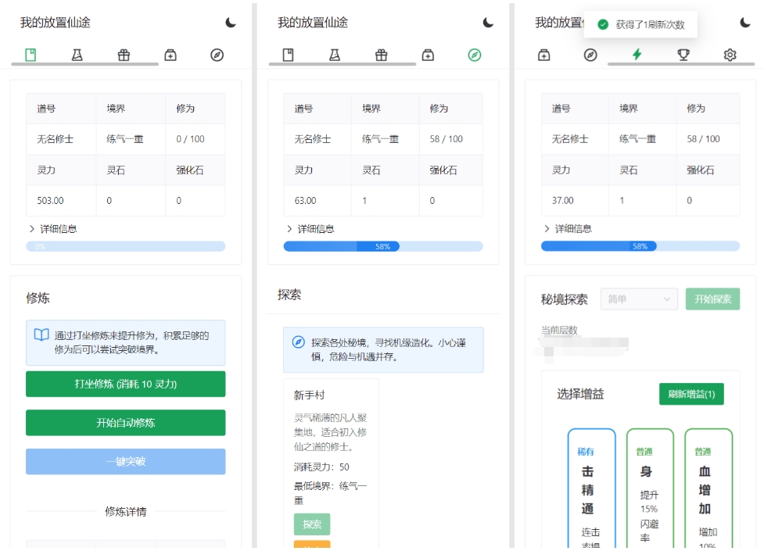Click the gift icon in the left panel
Screen dimensions: 764x558
tap(124, 55)
